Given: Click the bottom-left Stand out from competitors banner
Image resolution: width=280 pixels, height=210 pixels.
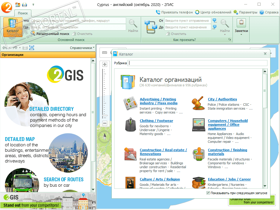Looking at the screenshot, I should coord(48,201).
